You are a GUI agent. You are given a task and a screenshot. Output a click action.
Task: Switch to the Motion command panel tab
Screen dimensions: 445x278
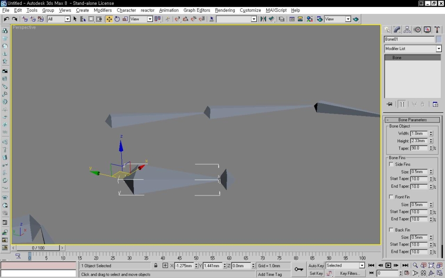417,30
